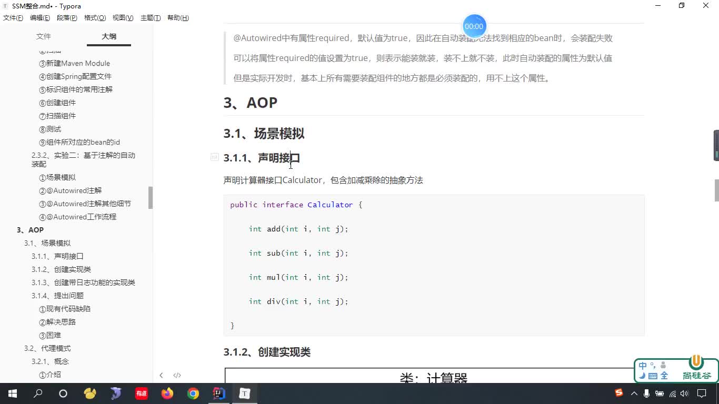Open the 格式(O) menu
The height and width of the screenshot is (404, 719).
(95, 18)
